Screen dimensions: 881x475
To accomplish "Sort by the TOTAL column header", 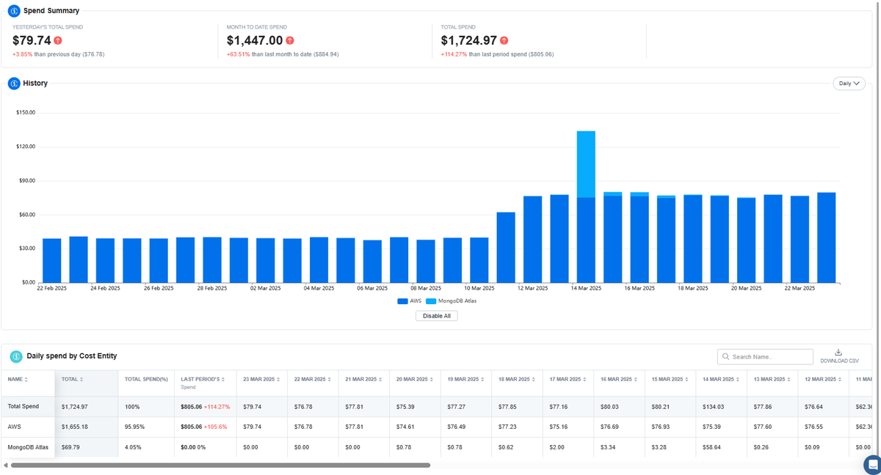I will (x=72, y=379).
